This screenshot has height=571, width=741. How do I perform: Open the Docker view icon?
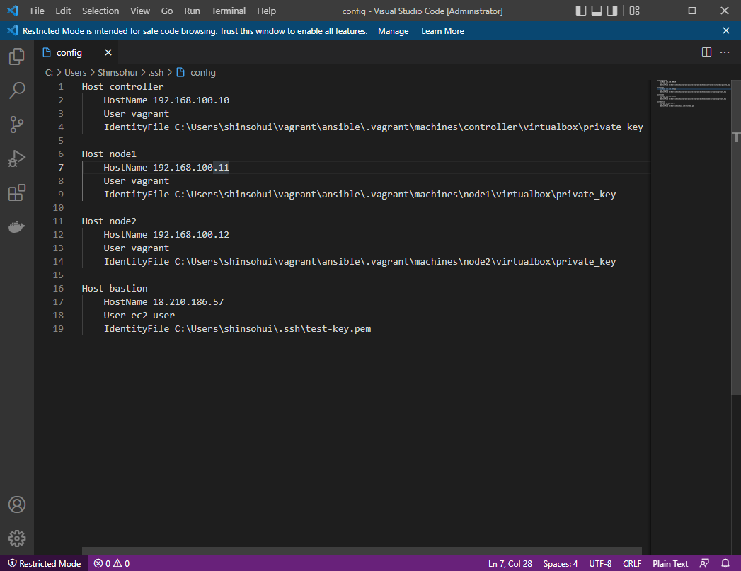pyautogui.click(x=17, y=226)
